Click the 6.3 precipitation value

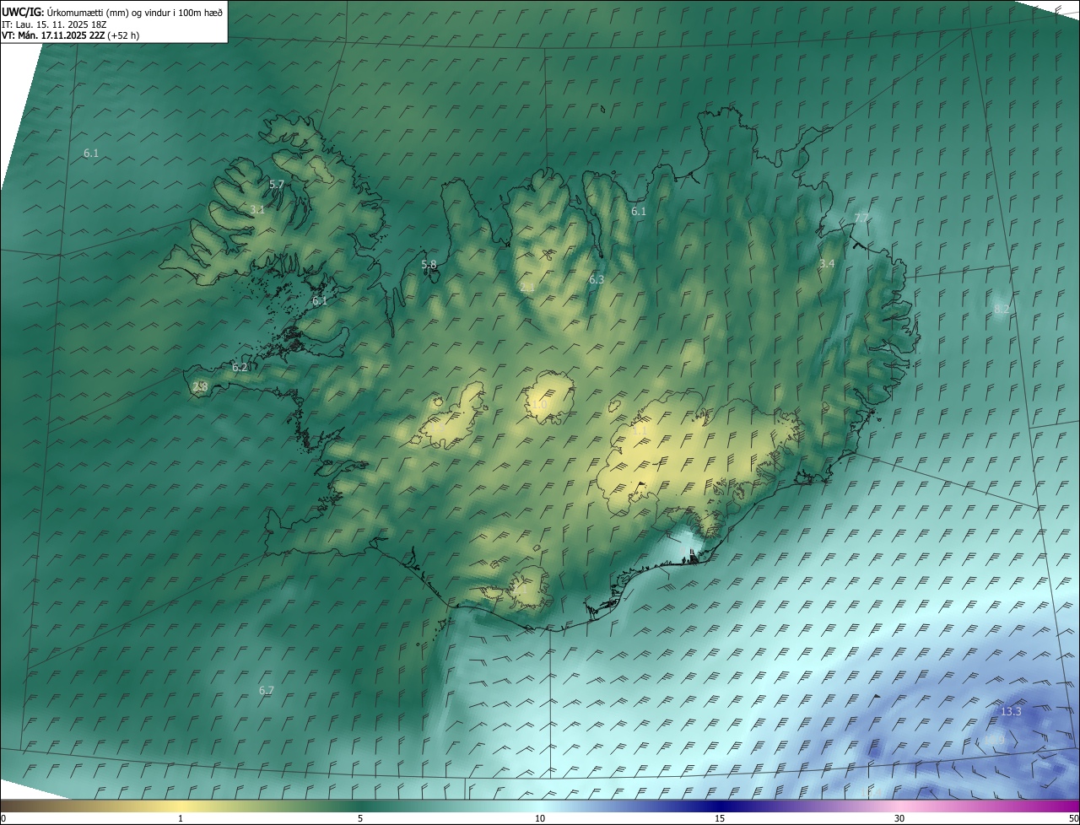tap(597, 279)
